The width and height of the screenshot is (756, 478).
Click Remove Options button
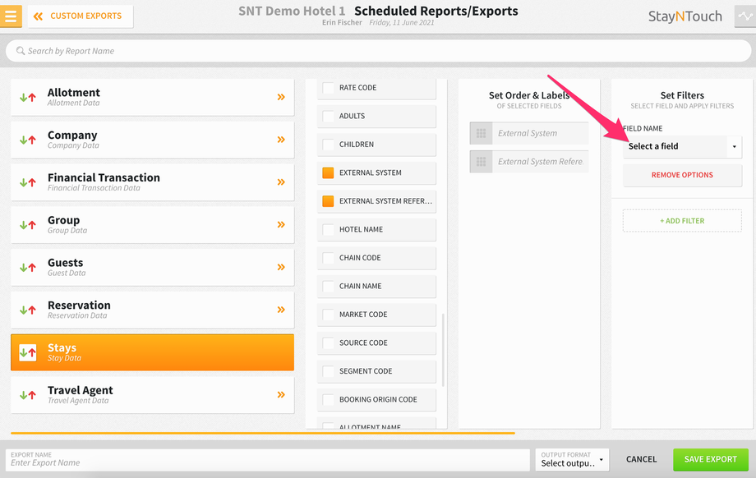pyautogui.click(x=682, y=175)
